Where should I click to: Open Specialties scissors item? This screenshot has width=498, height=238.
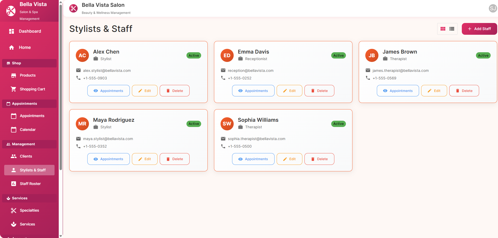click(29, 210)
